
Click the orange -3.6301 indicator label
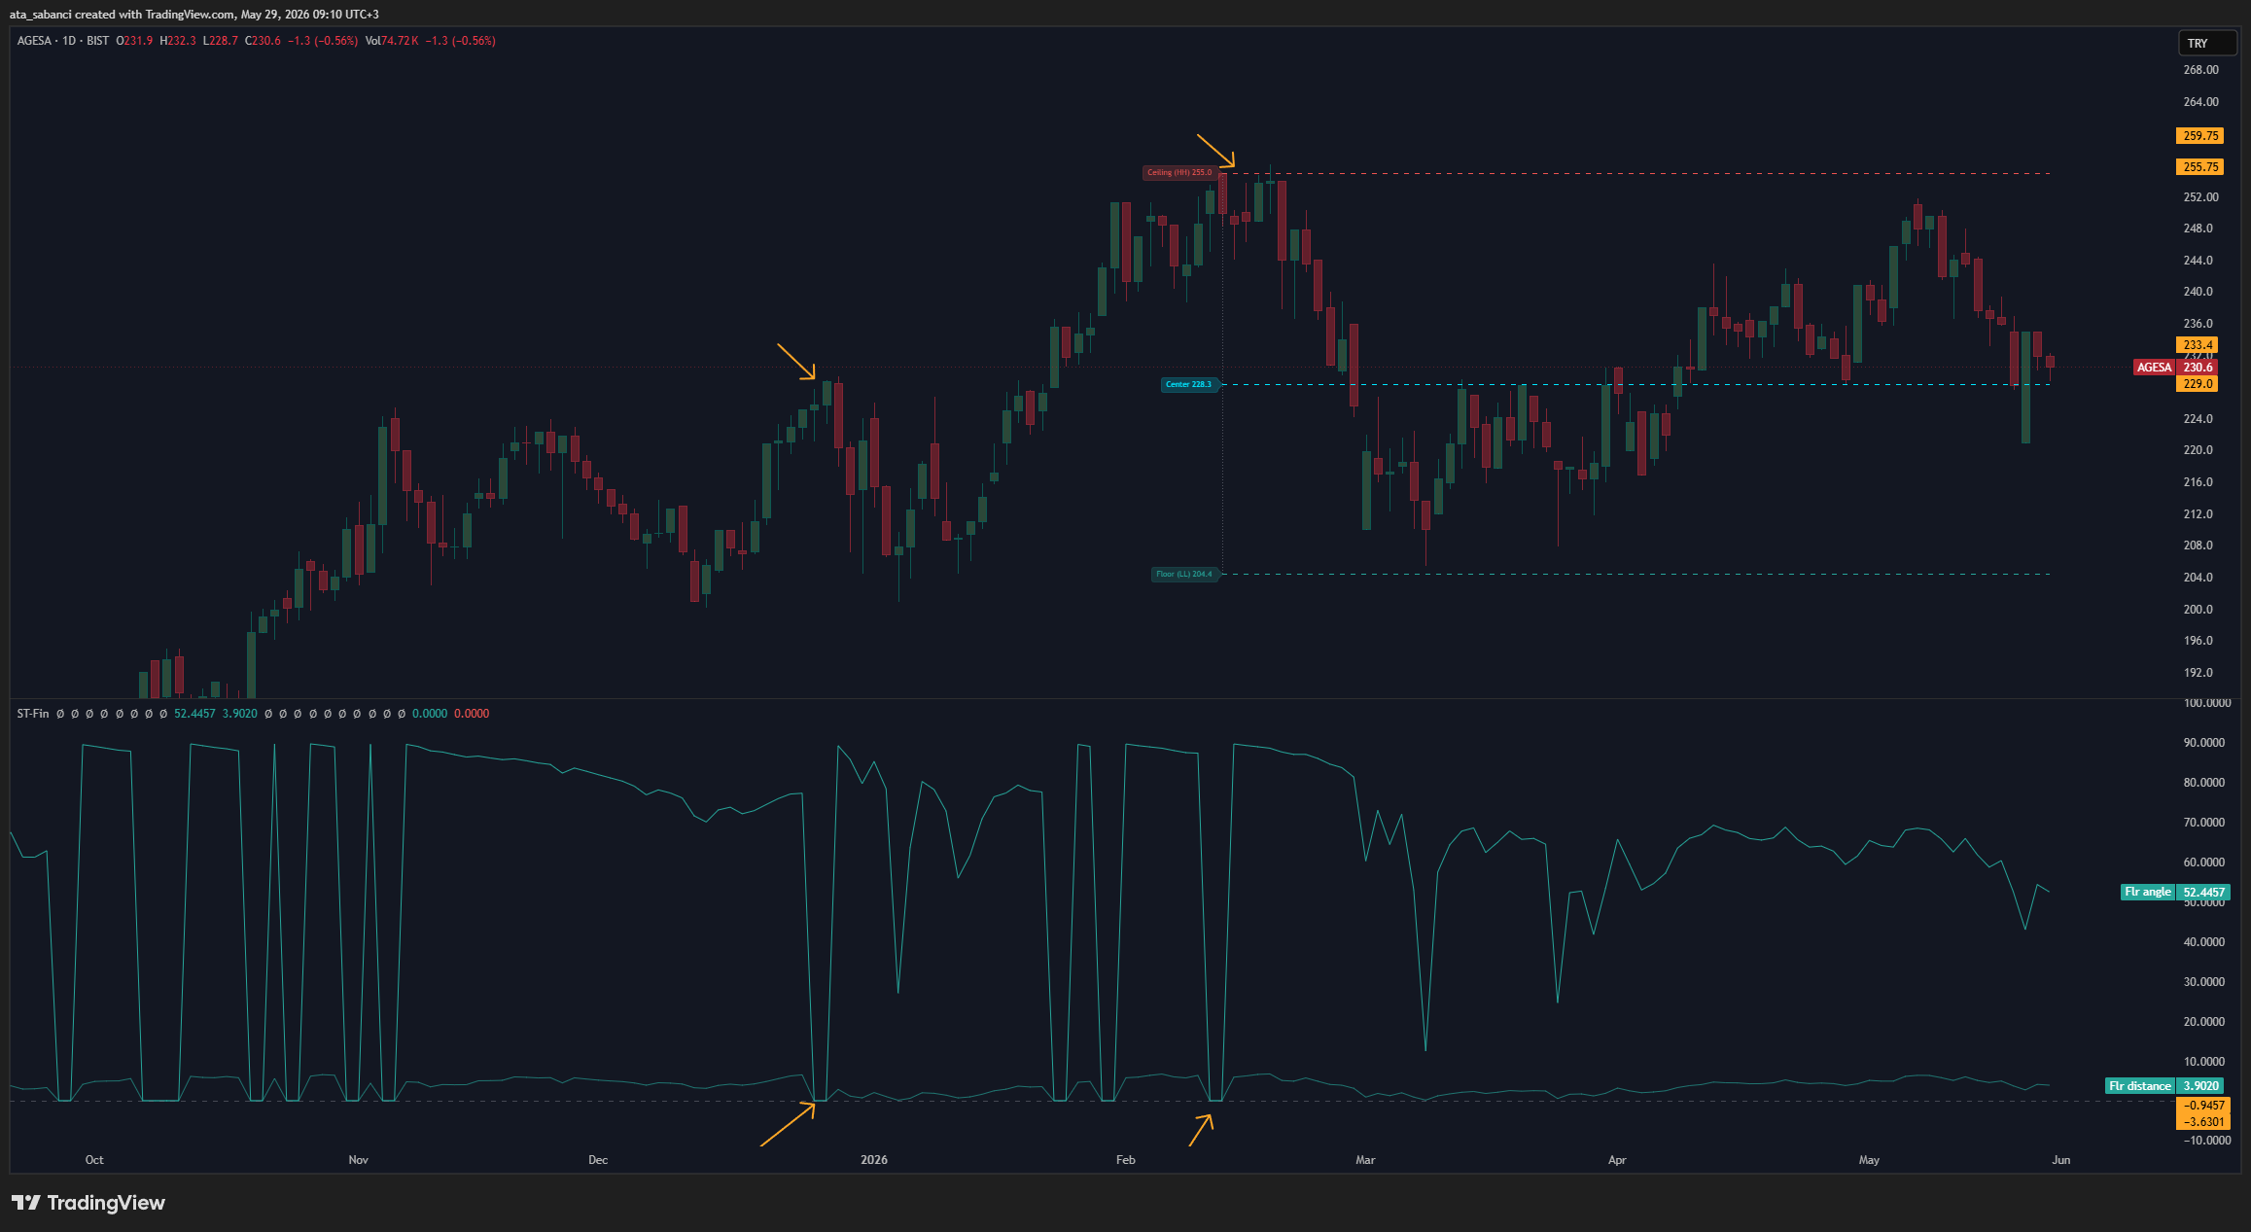coord(2202,1122)
